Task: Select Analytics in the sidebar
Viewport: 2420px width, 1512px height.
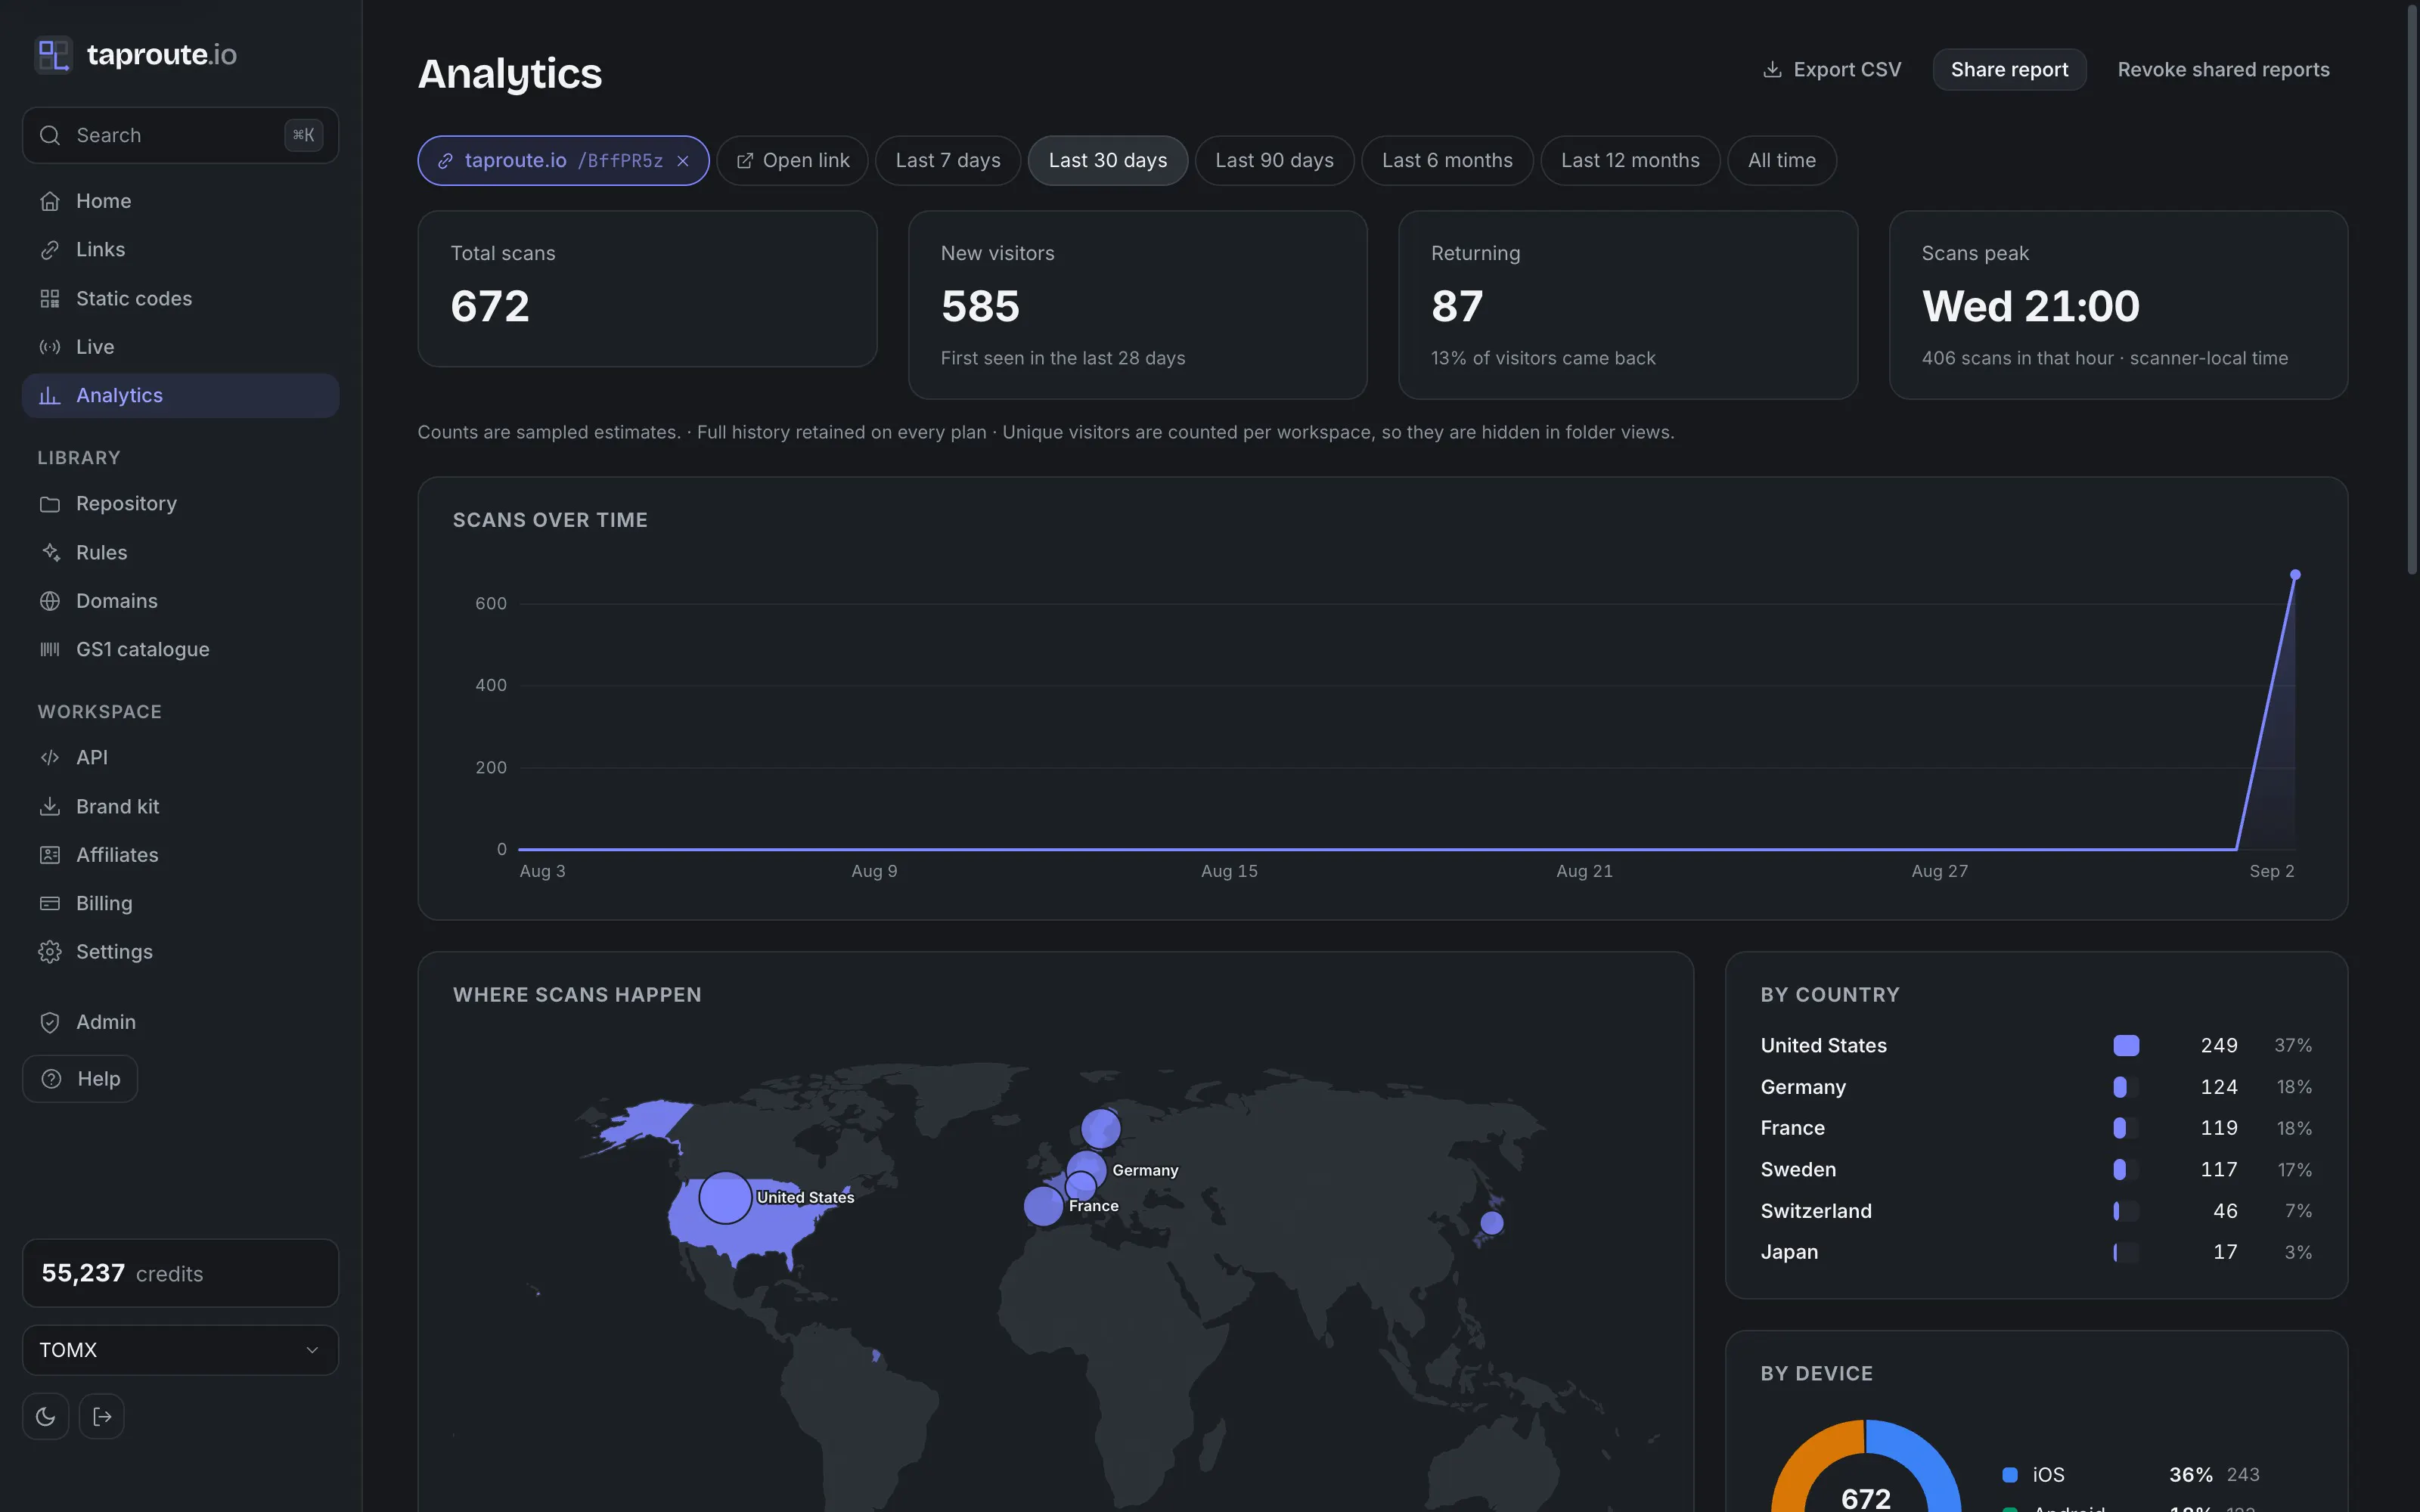Action: coord(180,395)
